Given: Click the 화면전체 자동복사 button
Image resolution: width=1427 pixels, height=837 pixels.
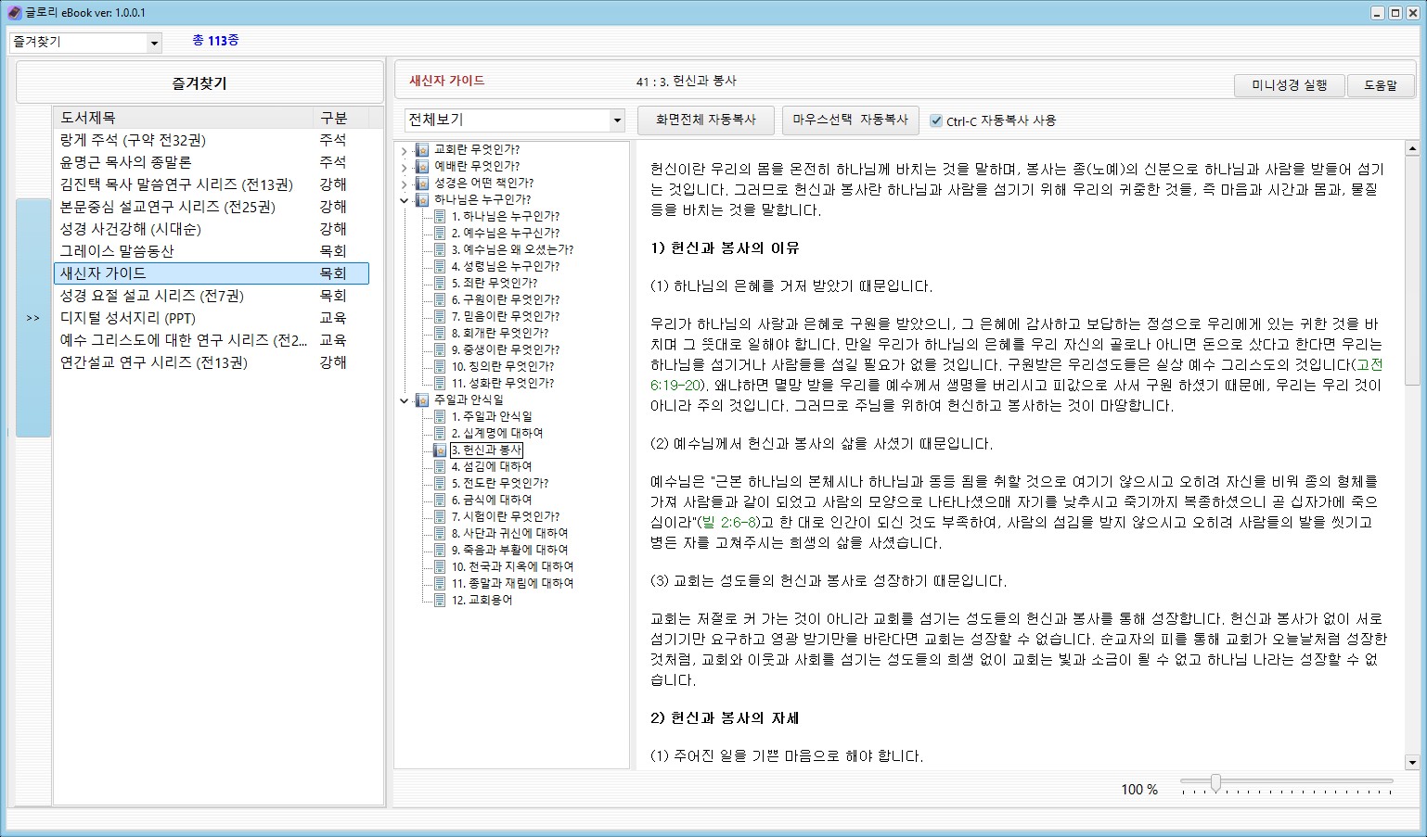Looking at the screenshot, I should [x=705, y=120].
